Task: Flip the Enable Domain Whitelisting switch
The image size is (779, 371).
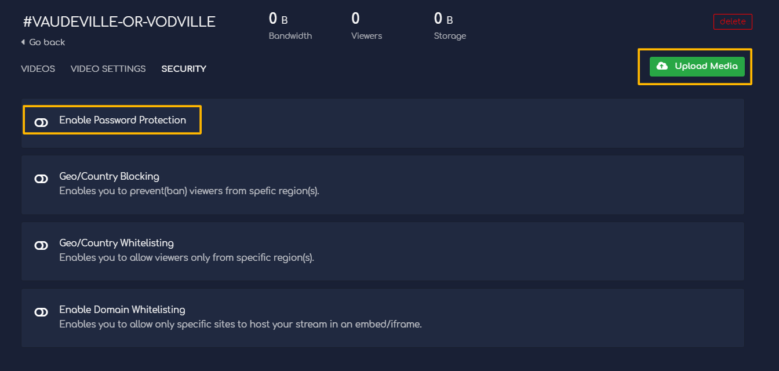Action: (x=41, y=312)
